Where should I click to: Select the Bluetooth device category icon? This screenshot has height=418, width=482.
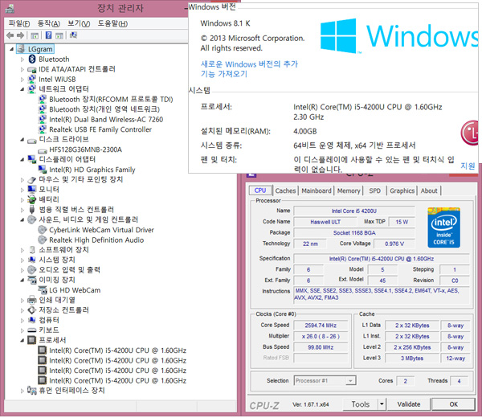coord(32,59)
